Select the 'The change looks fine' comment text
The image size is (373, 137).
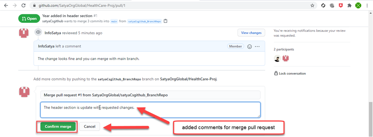point(89,59)
